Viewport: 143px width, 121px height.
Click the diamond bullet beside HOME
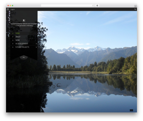pos(13,33)
